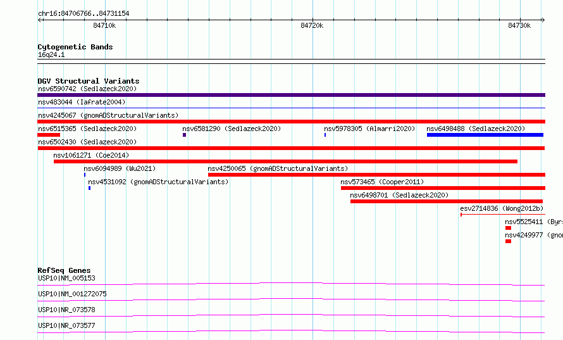Click the nsv6498701 (Sedlazeck2020) red bar
Viewport: 563px width, 340px height.
click(x=447, y=201)
